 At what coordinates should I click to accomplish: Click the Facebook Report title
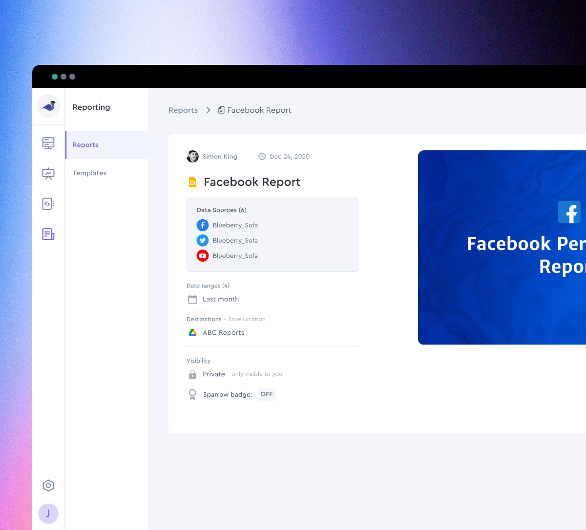(252, 182)
